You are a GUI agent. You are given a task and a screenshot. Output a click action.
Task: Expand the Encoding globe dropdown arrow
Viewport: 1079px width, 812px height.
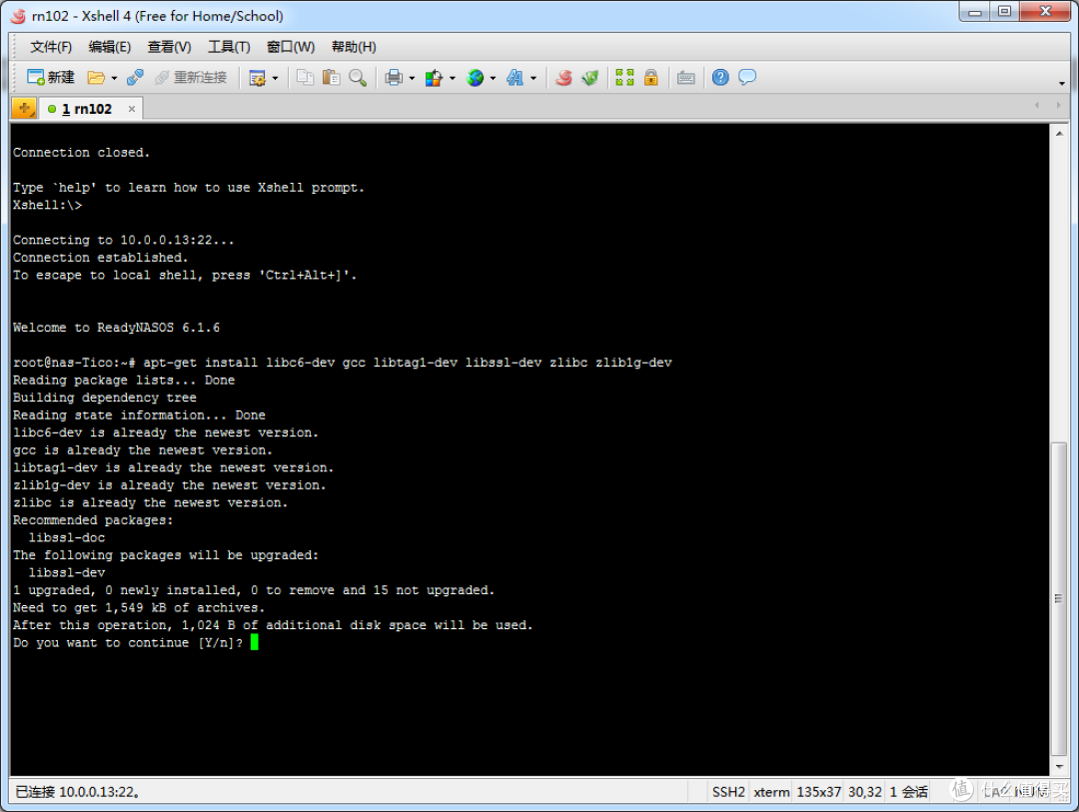click(493, 79)
